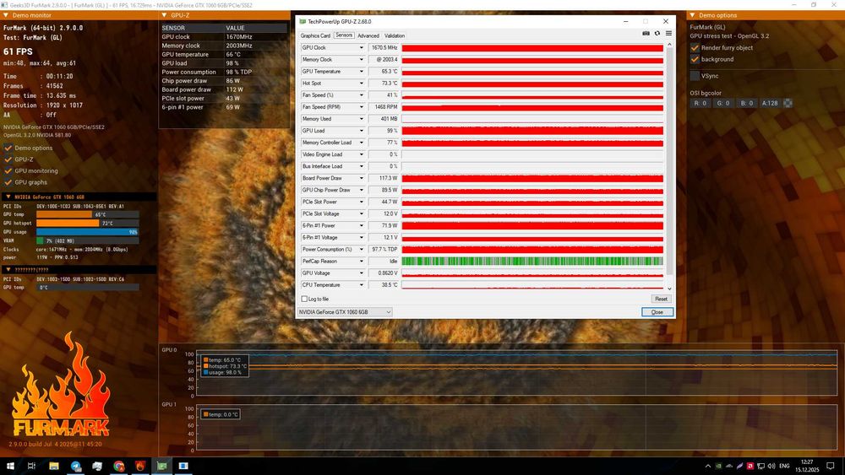The height and width of the screenshot is (475, 845).
Task: Open the Fan Speed (RPM) dropdown
Action: [x=361, y=107]
